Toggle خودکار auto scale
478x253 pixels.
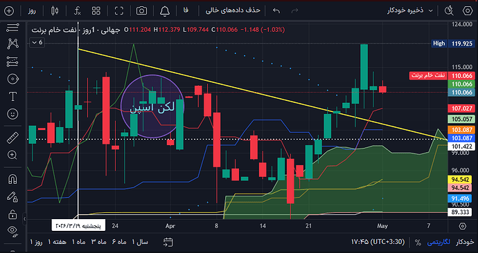click(x=465, y=242)
